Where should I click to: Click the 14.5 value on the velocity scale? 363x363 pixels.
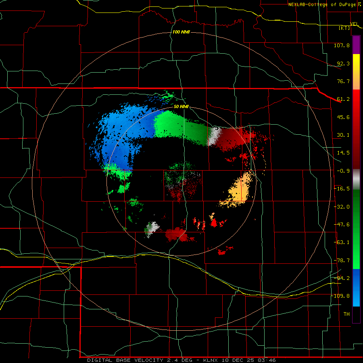click(x=343, y=153)
